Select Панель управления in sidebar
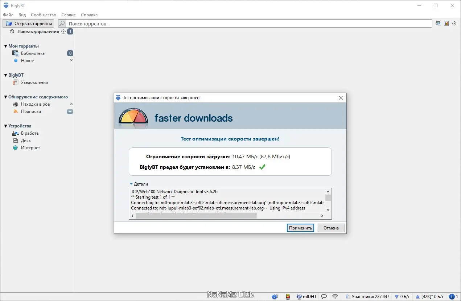Screen dimensions: 461x301 pos(38,32)
